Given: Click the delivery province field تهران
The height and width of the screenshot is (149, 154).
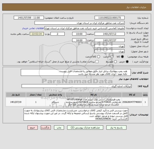Looking at the screenshot, I should (110, 46).
